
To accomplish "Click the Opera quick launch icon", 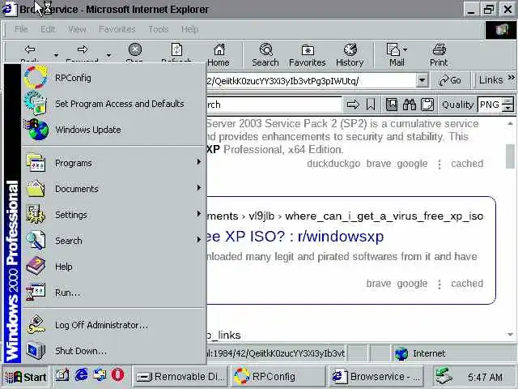I will pyautogui.click(x=117, y=375).
